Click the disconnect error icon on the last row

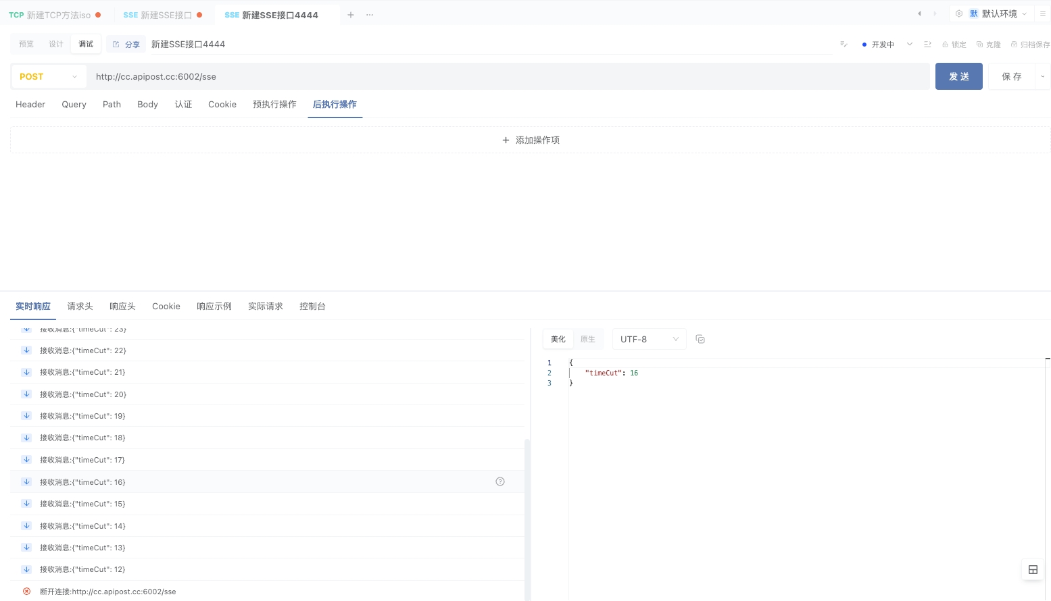coord(26,592)
